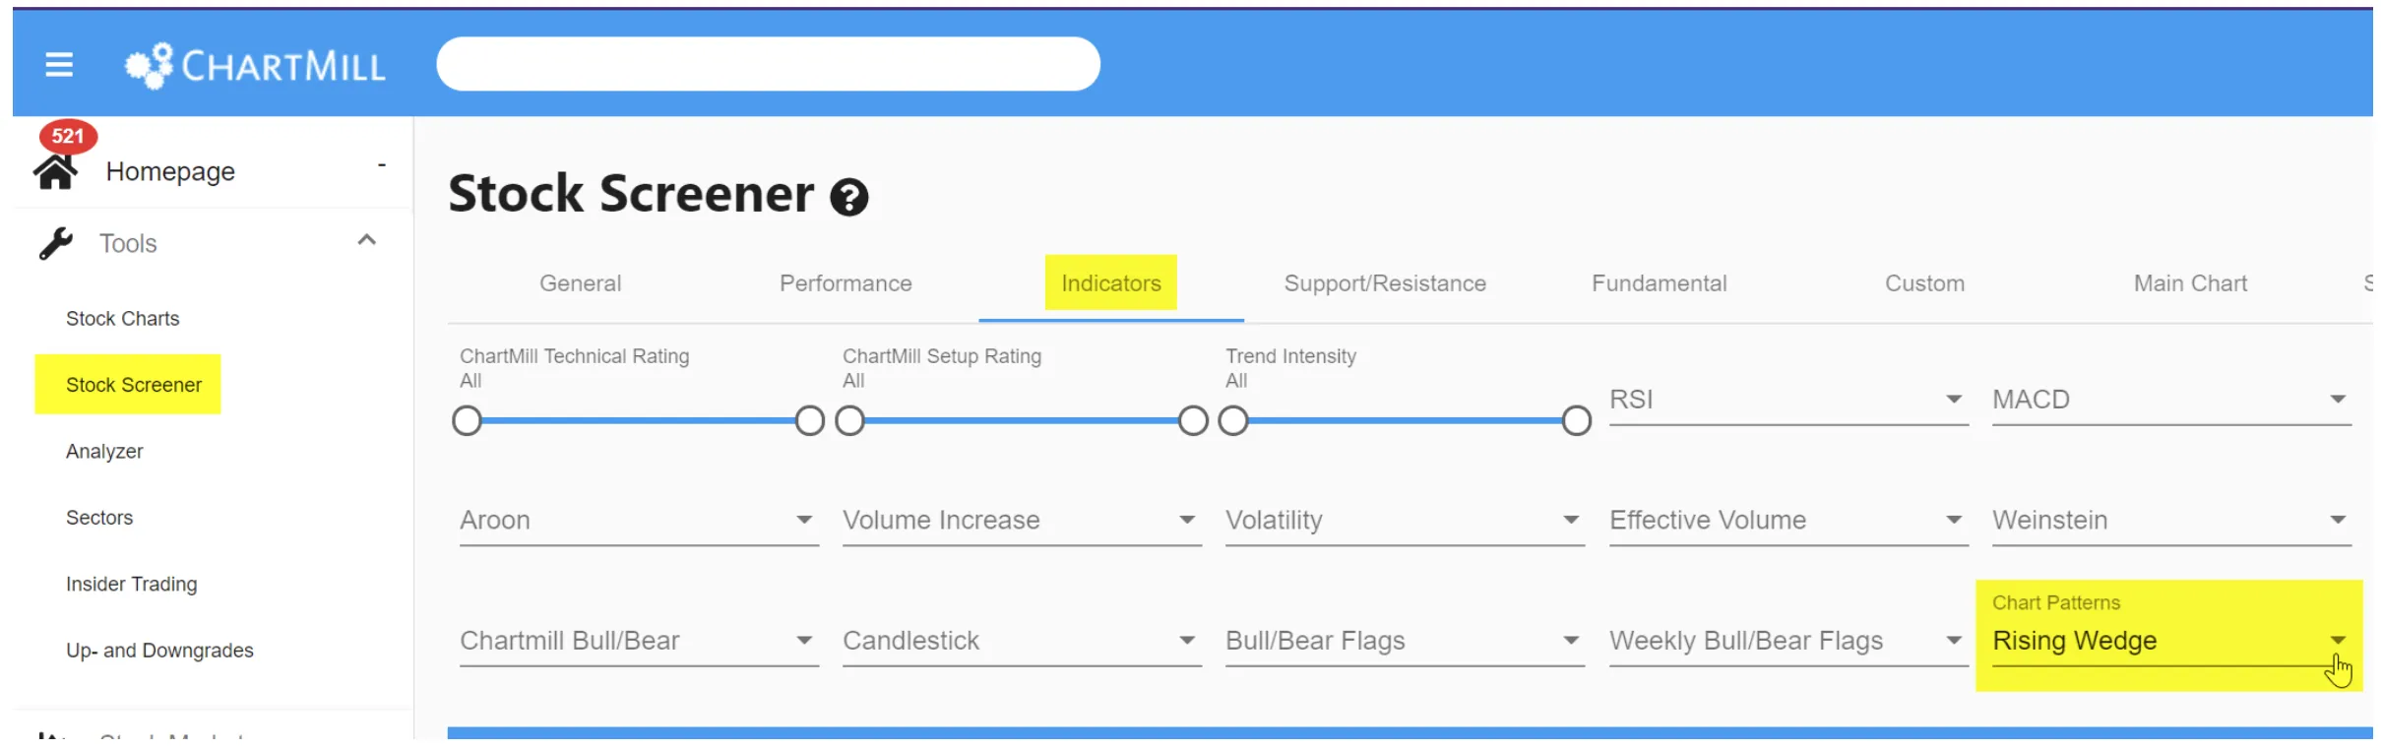The height and width of the screenshot is (748, 2381).
Task: Click Trend Intensity right slider handle
Action: coord(1576,421)
